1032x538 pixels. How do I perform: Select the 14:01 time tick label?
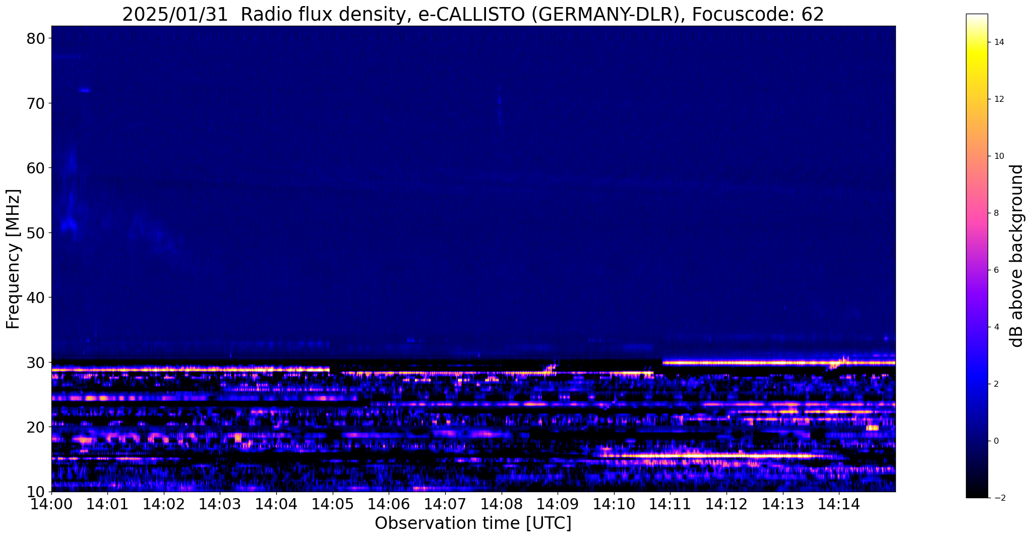[107, 505]
